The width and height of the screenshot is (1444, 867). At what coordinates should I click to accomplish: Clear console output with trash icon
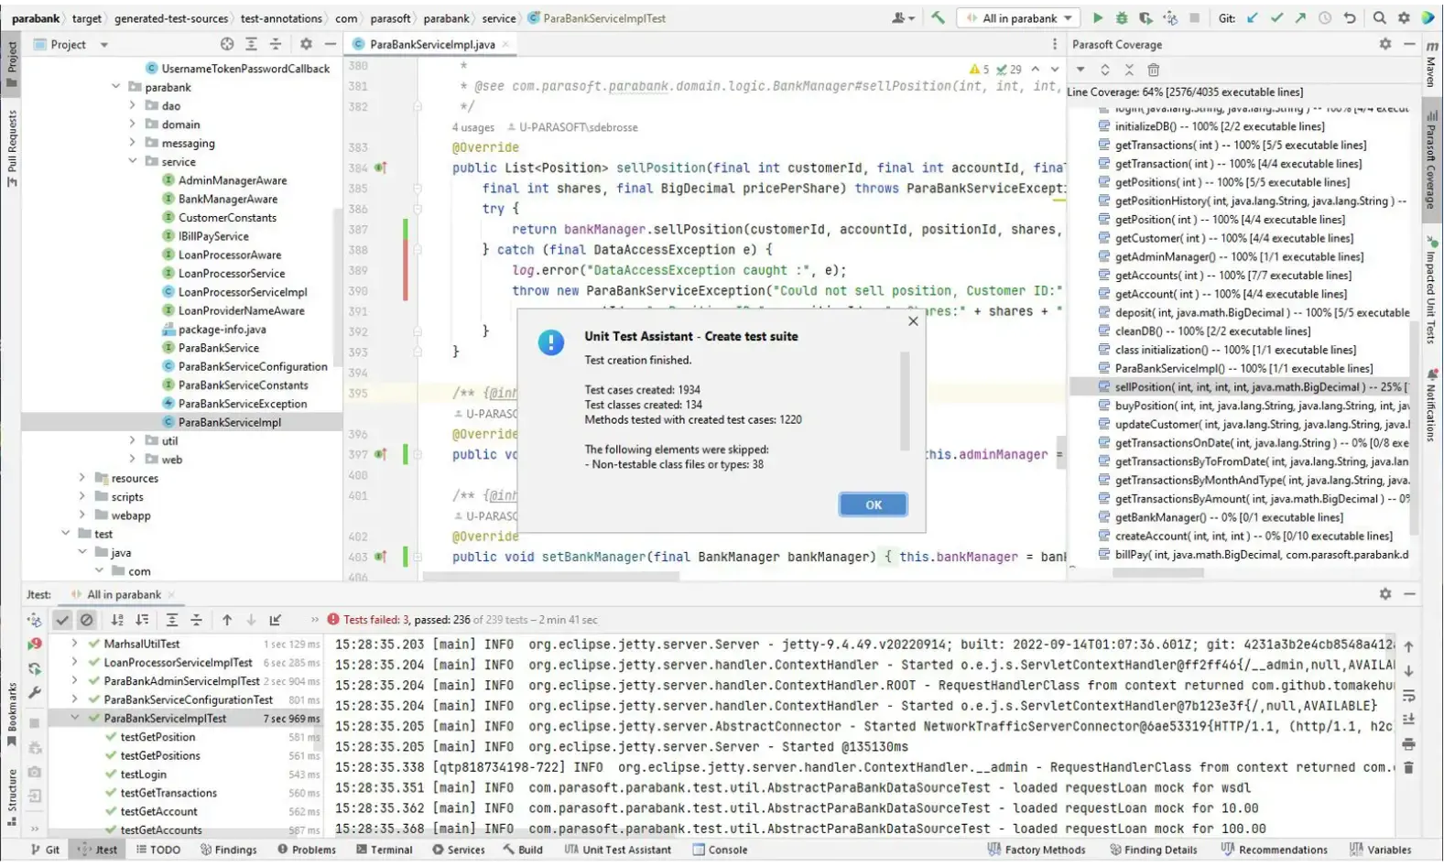1408,767
